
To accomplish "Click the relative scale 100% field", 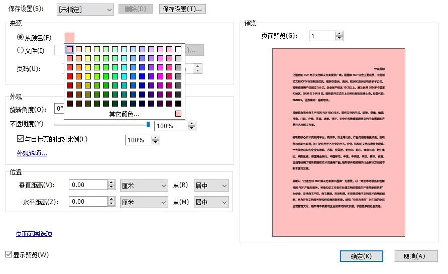I will point(138,140).
